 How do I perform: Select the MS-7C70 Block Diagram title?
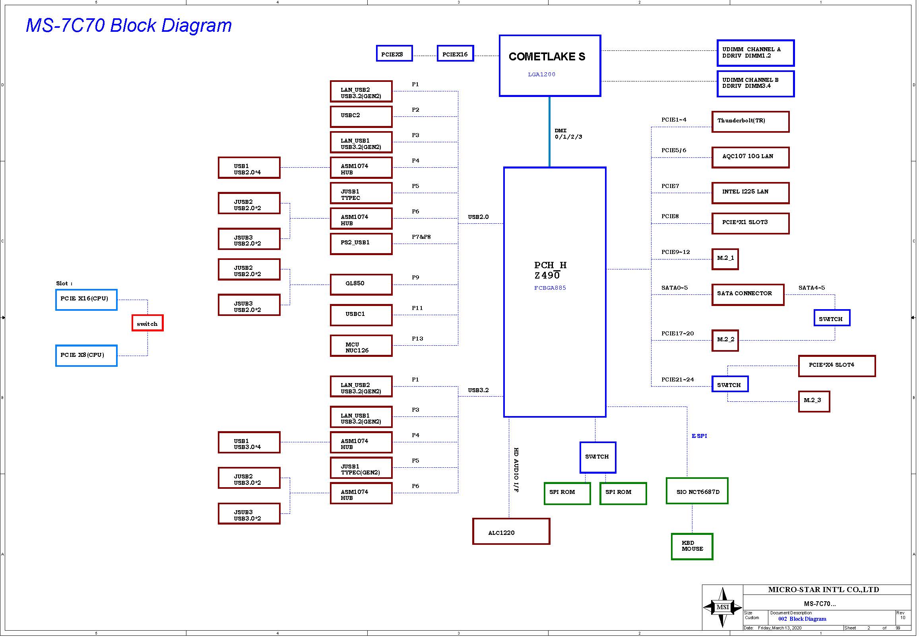128,25
